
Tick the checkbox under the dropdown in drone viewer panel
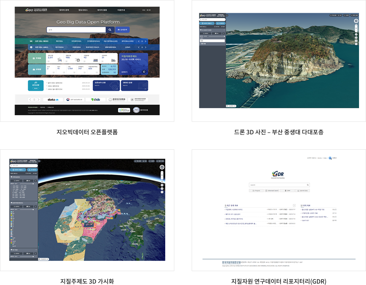201,43
